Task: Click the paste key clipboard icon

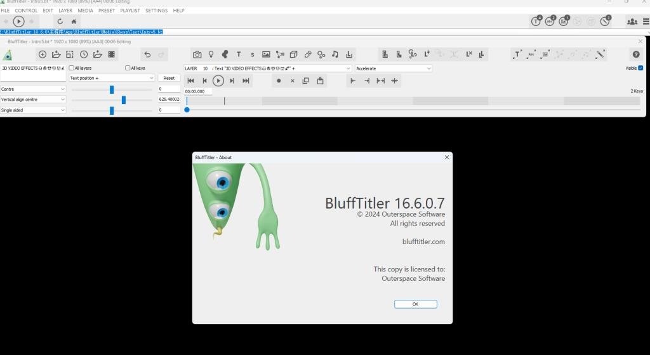Action: coord(320,81)
